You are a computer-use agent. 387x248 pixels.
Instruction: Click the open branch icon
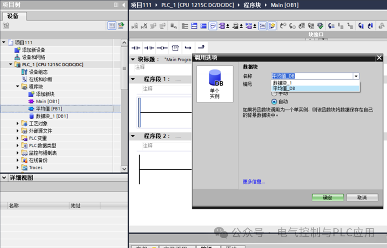188,47
